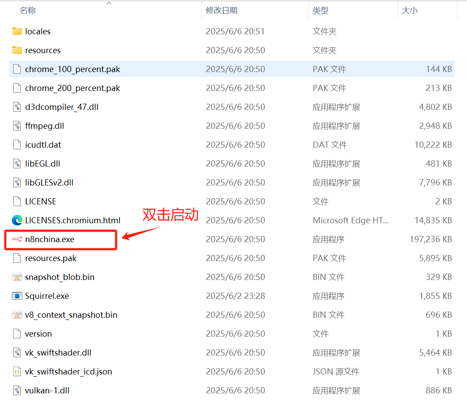Select the file name libGLESv2.dll

pos(49,182)
